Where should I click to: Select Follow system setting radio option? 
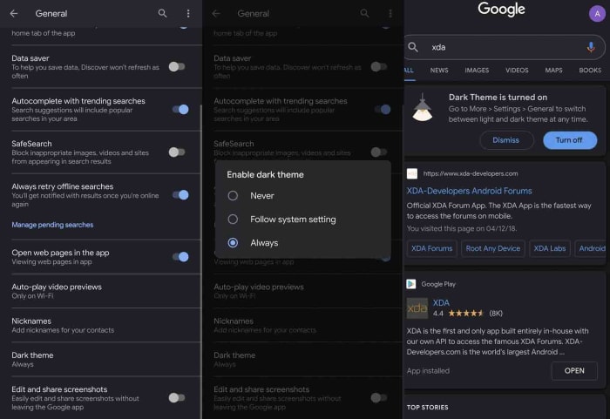[233, 220]
